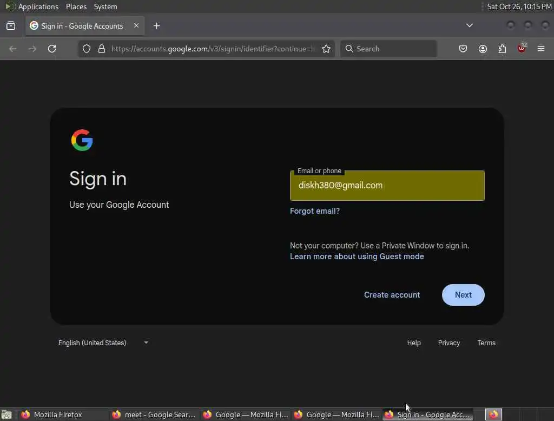Follow the Forgot email? link
Viewport: 554px width, 421px height.
(x=314, y=211)
